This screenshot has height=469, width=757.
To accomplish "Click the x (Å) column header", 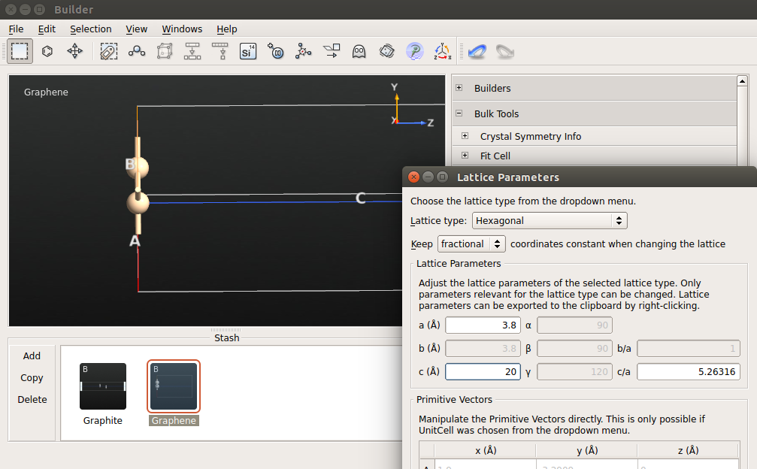I will pyautogui.click(x=486, y=450).
